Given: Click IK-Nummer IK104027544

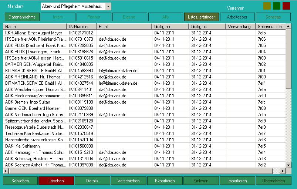Looking at the screenshot, I should (x=81, y=83).
